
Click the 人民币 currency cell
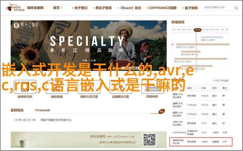[x=216, y=133]
